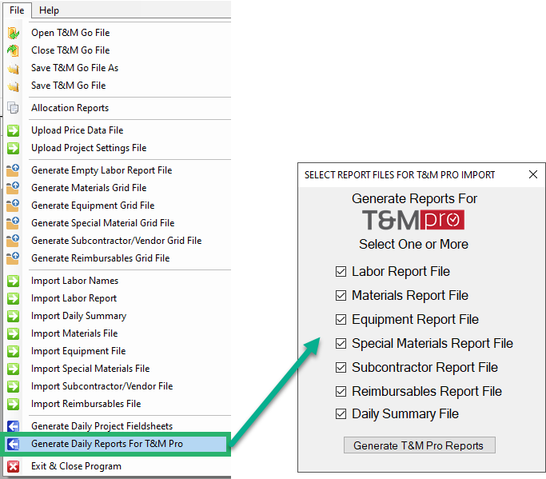The width and height of the screenshot is (546, 479).
Task: Uncheck the Materials Report File checkbox
Action: (341, 295)
